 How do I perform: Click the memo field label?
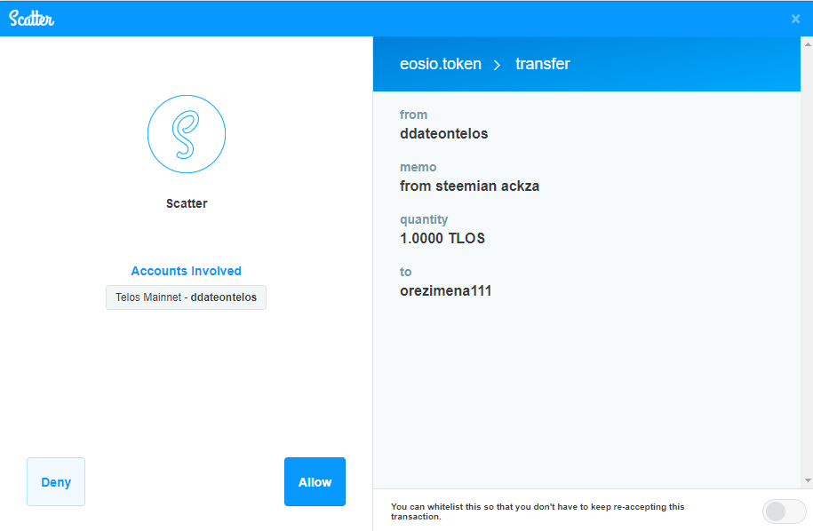[418, 167]
